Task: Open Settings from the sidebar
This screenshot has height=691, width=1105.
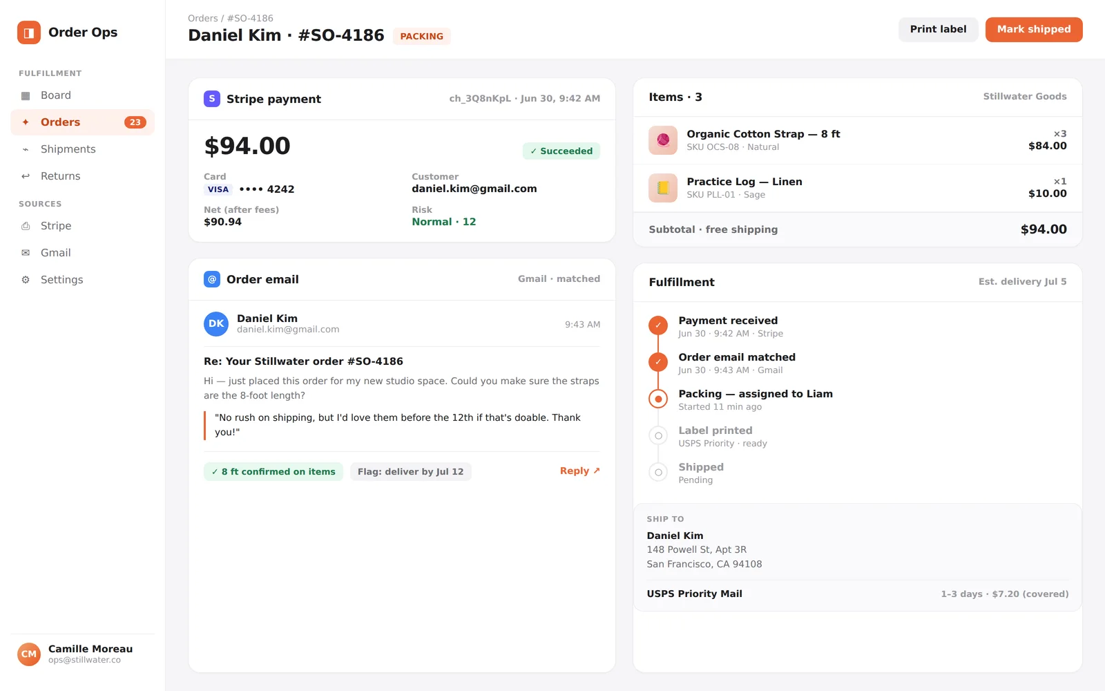Action: click(x=82, y=280)
